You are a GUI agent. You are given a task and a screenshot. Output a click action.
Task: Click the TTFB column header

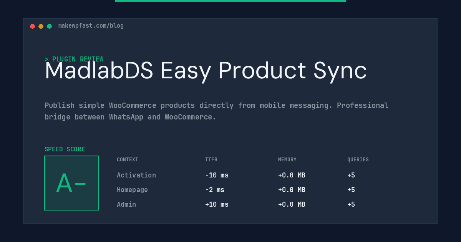pyautogui.click(x=211, y=160)
